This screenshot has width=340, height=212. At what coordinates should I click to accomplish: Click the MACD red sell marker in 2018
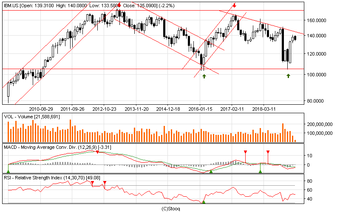click(x=268, y=152)
